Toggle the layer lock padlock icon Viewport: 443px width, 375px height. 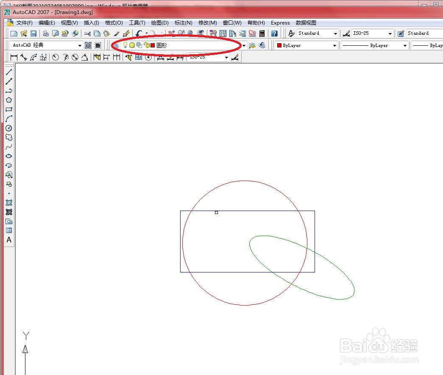tap(146, 45)
